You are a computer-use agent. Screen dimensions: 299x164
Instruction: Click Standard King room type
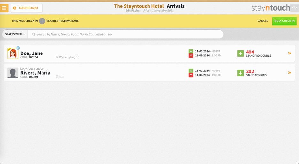256,75
